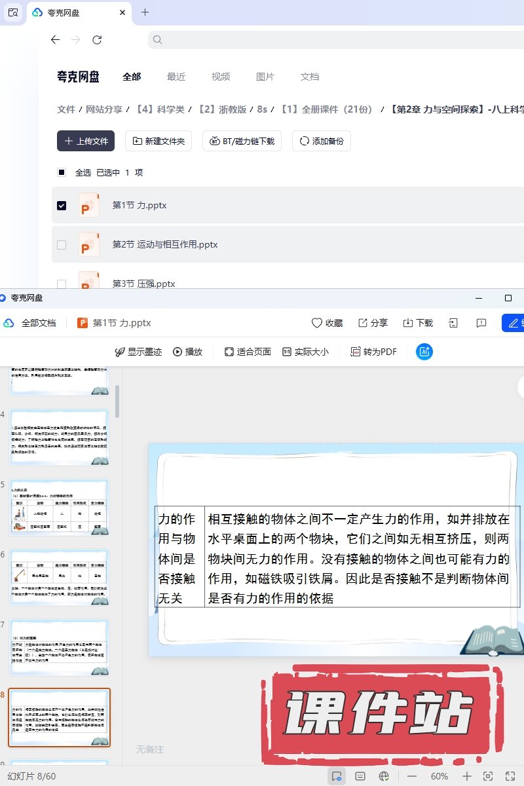The height and width of the screenshot is (786, 524).
Task: Select slide 6 thumbnail
Action: click(x=59, y=577)
